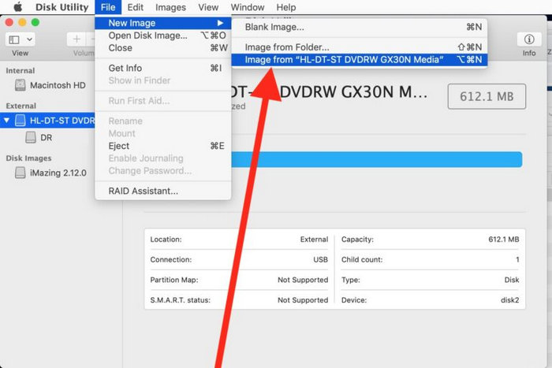Click the View sidebar layout icon

[14, 39]
